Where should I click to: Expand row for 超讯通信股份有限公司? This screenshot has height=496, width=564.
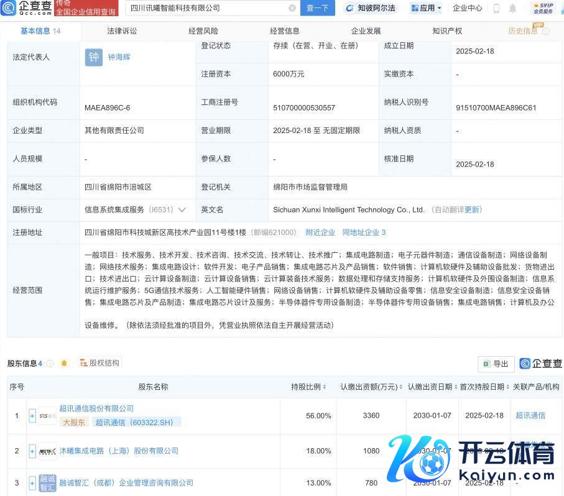(32, 416)
